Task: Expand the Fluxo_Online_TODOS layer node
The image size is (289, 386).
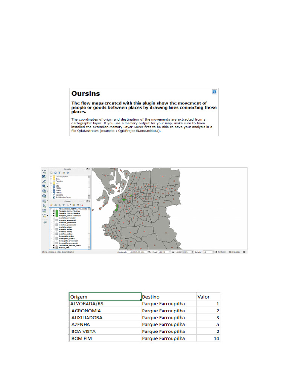Action: click(x=51, y=208)
